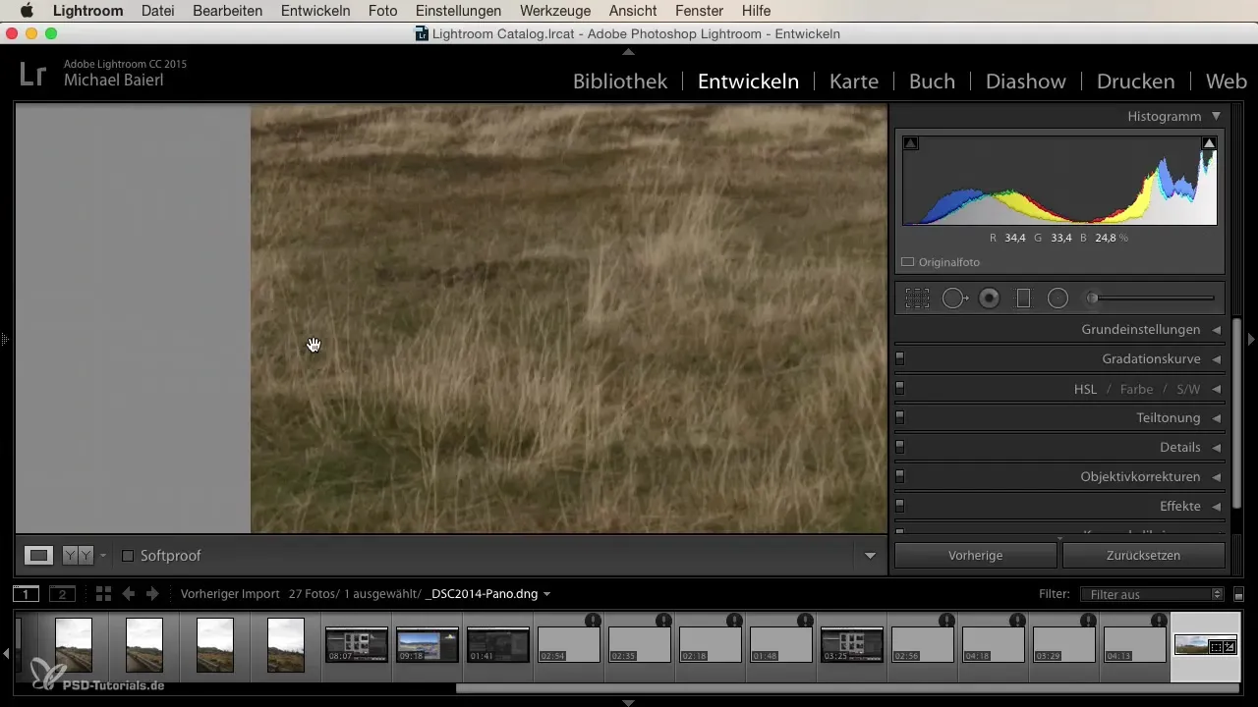
Task: Switch to the Buch module
Action: (932, 82)
